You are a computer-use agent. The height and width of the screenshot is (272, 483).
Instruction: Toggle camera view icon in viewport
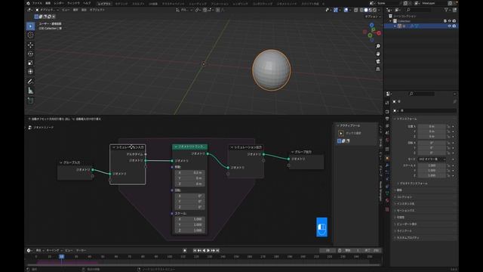coord(378,62)
